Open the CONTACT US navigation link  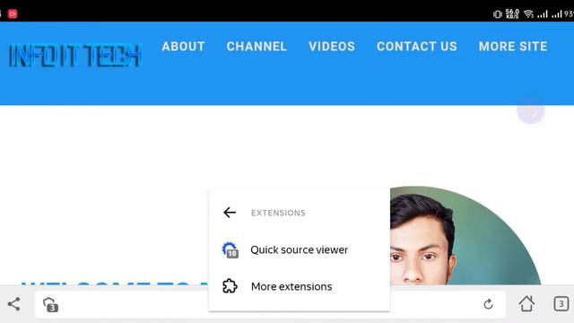pos(417,47)
